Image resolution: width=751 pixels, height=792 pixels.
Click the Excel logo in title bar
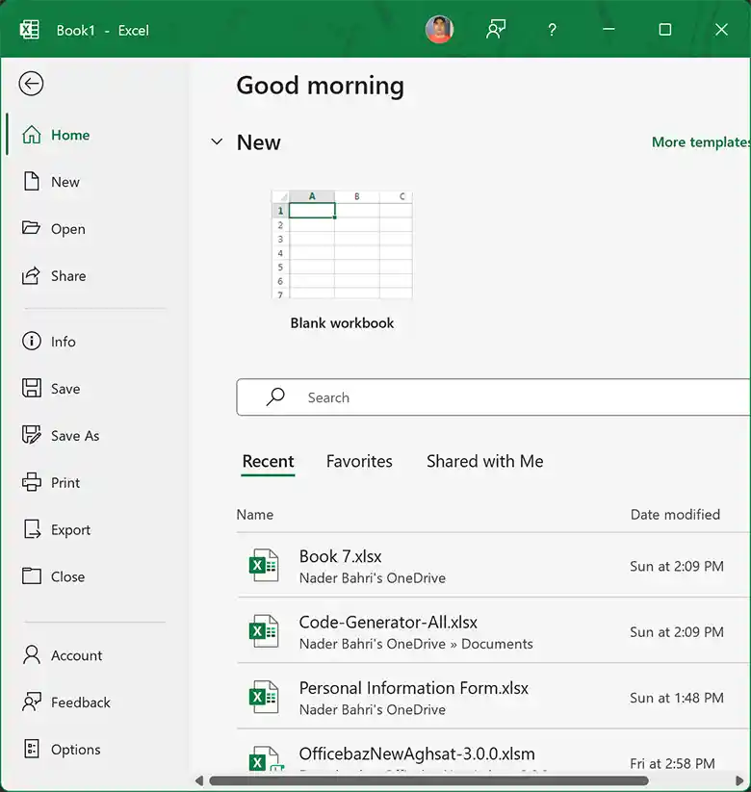[x=29, y=30]
